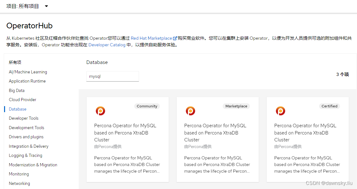Image resolution: width=357 pixels, height=189 pixels.
Task: Click 由Percona提供 on the Community card
Action: [x=108, y=146]
